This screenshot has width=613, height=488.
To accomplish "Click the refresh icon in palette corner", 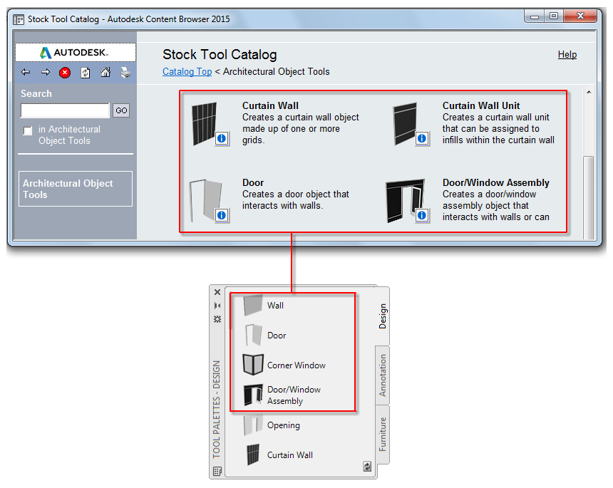I will 367,466.
